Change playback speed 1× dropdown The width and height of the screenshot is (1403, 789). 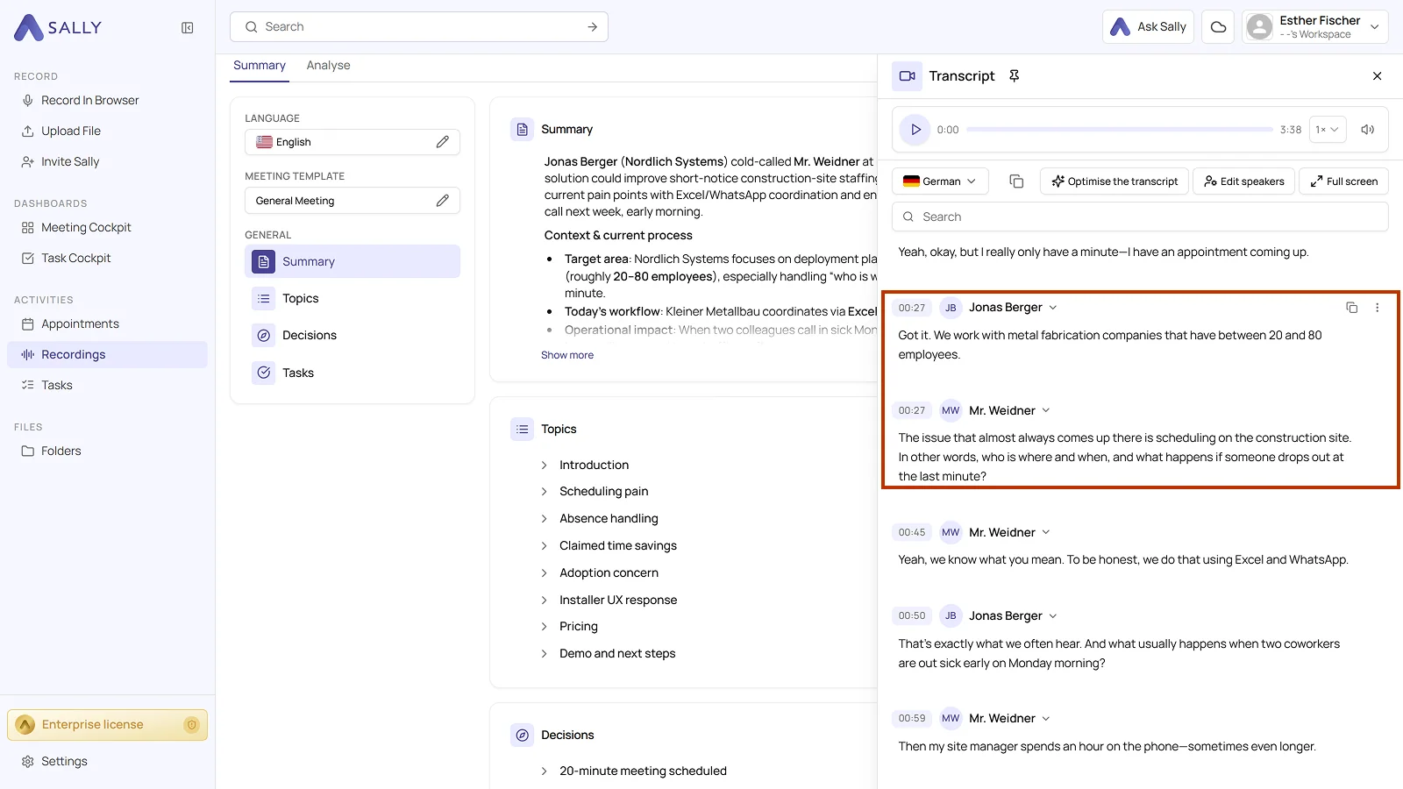[1327, 130]
